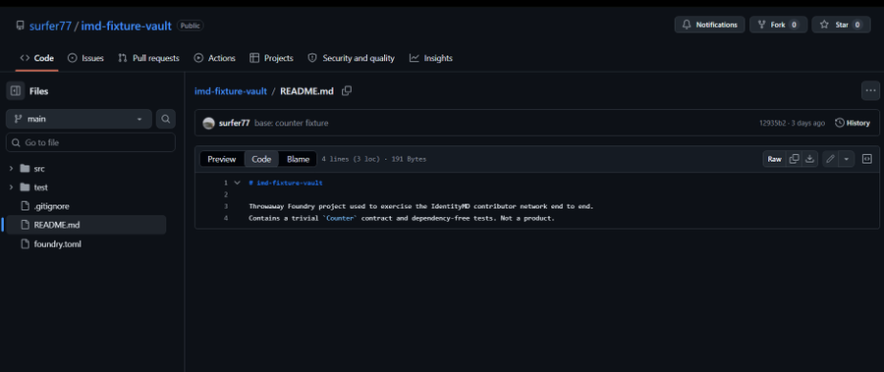Viewport: 884px width, 372px height.
Task: Open the 'base: counter fixture' commit message
Action: tap(291, 123)
